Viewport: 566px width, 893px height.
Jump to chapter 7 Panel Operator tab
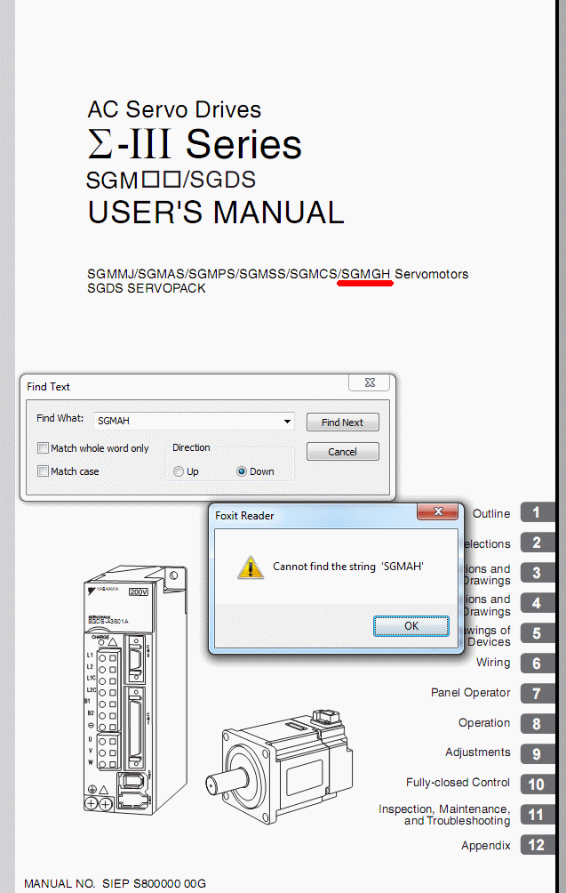point(537,694)
